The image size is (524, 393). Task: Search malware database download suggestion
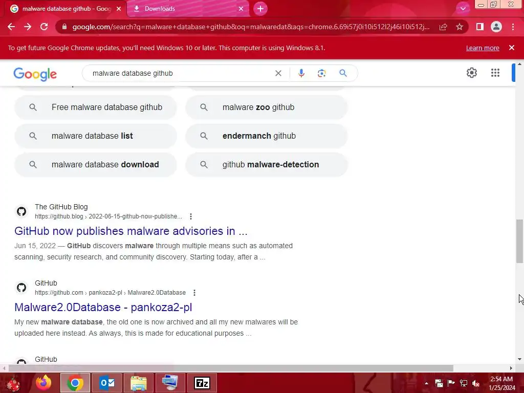tap(96, 165)
